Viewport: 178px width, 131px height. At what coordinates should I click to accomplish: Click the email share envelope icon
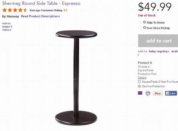tap(140, 93)
